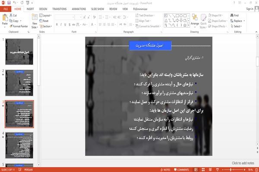This screenshot has width=259, height=172.
Task: Toggle the Comments pane
Action: (x=181, y=169)
